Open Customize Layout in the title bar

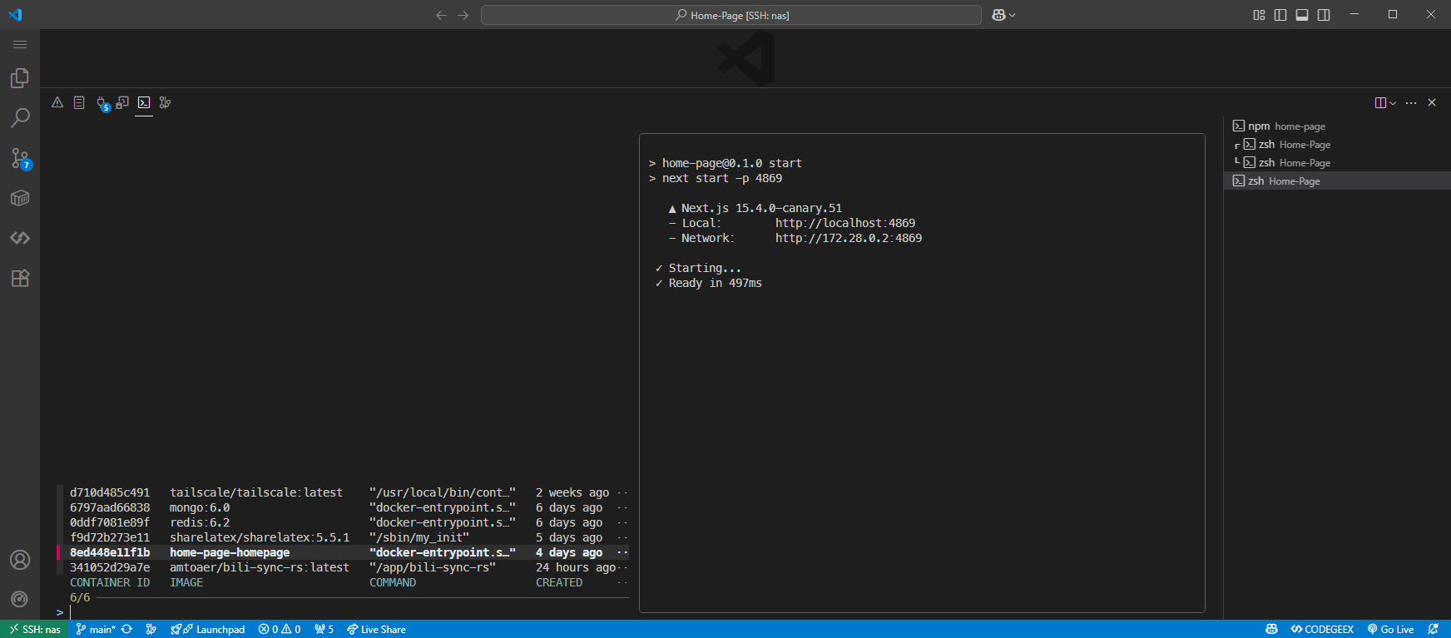pyautogui.click(x=1259, y=15)
